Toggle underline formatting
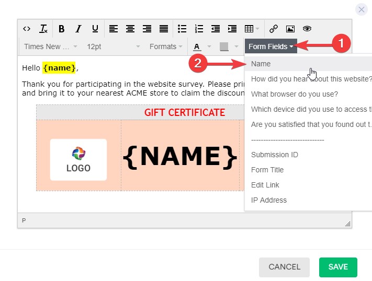The height and width of the screenshot is (281, 372). point(95,29)
